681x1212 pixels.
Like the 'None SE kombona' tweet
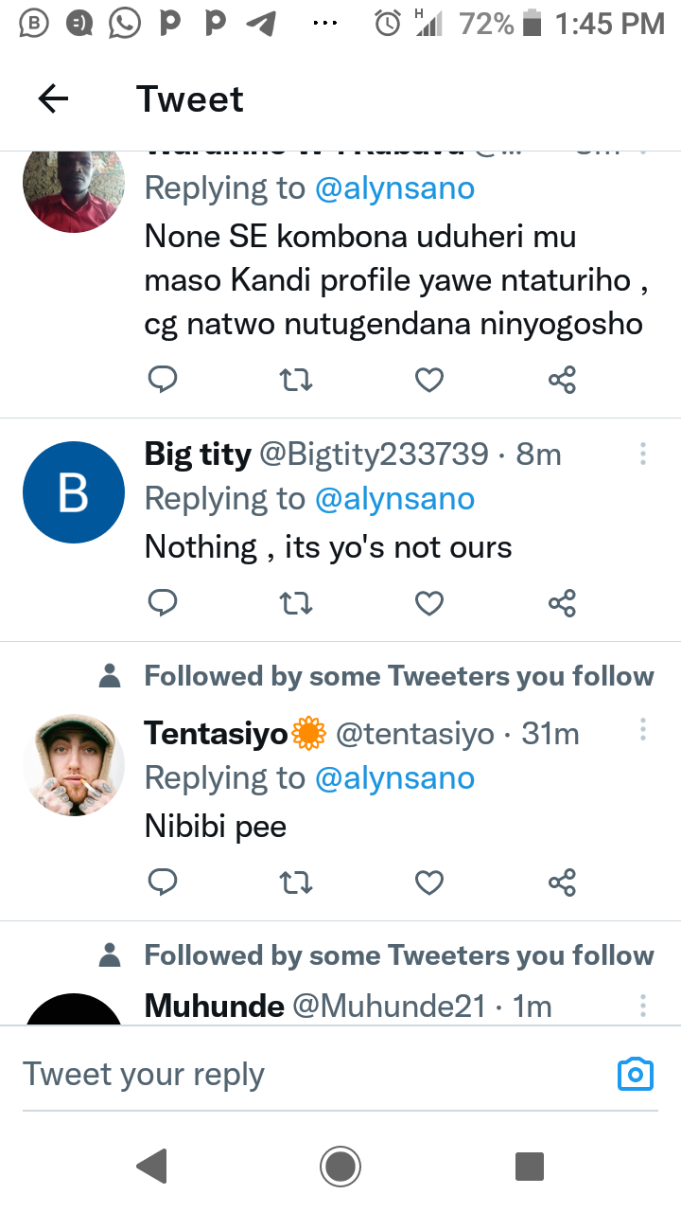[429, 380]
